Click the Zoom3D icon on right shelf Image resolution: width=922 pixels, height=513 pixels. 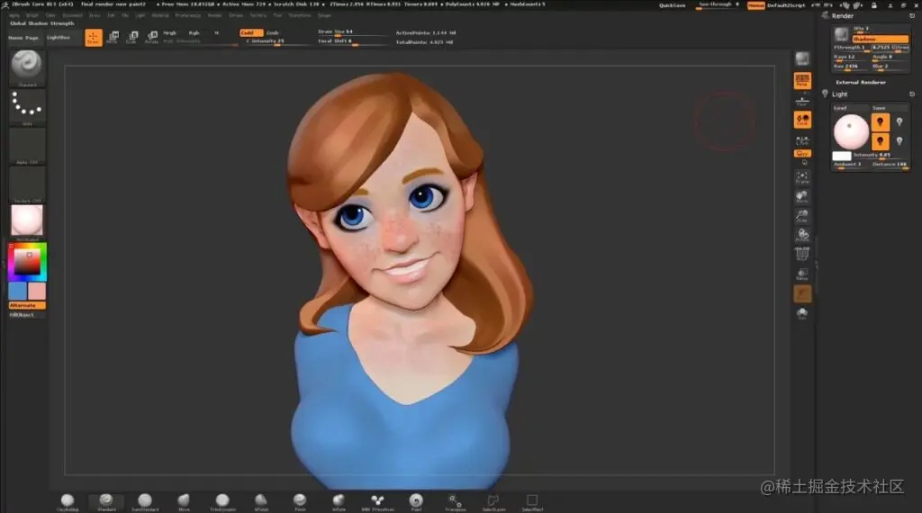point(802,216)
